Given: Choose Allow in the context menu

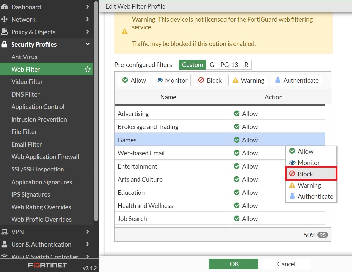Looking at the screenshot, I should pyautogui.click(x=311, y=151).
